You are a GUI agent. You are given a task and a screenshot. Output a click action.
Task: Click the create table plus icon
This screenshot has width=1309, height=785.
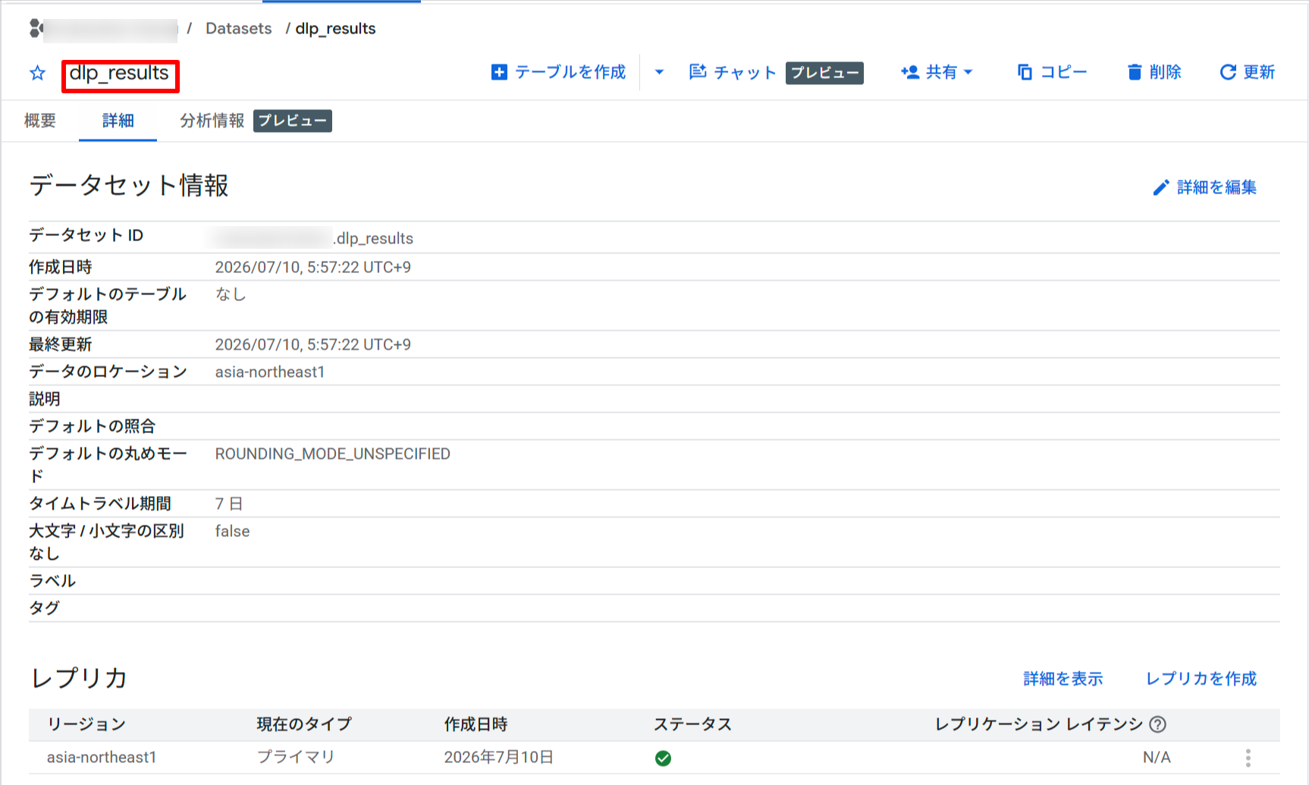pyautogui.click(x=499, y=72)
